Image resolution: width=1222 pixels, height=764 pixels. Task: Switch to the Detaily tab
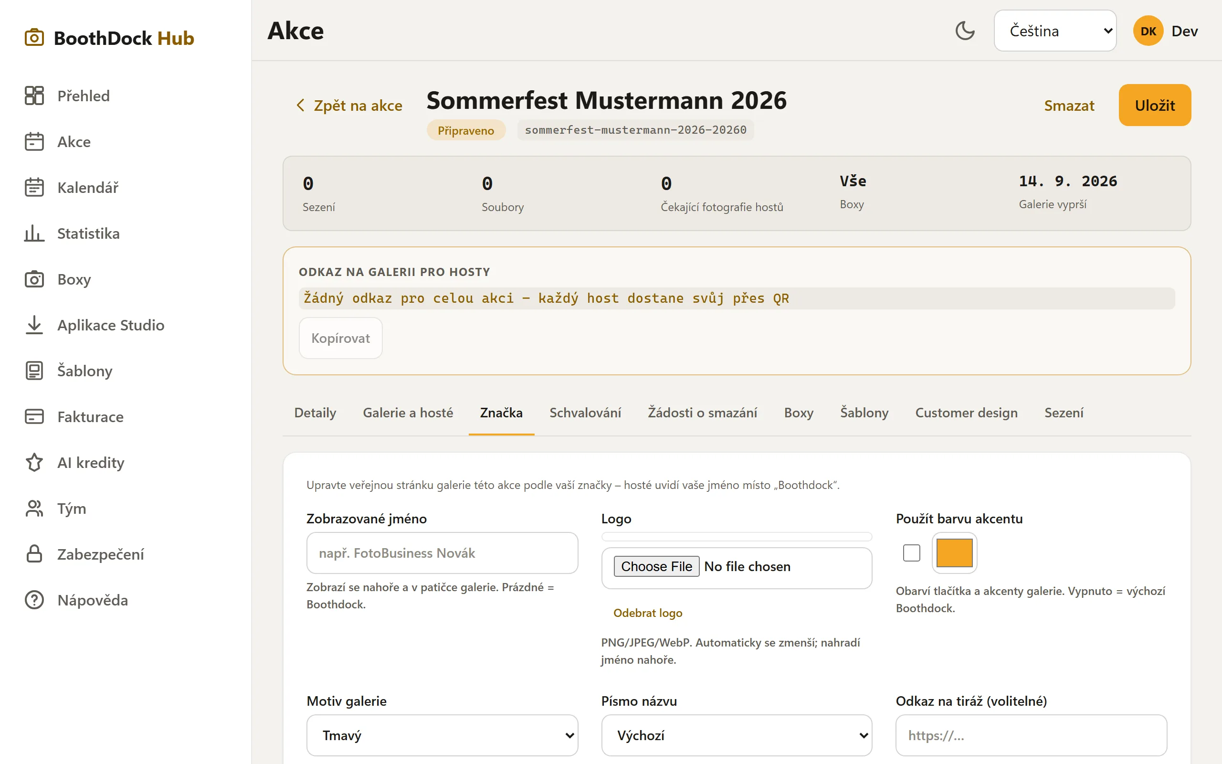[x=315, y=413]
